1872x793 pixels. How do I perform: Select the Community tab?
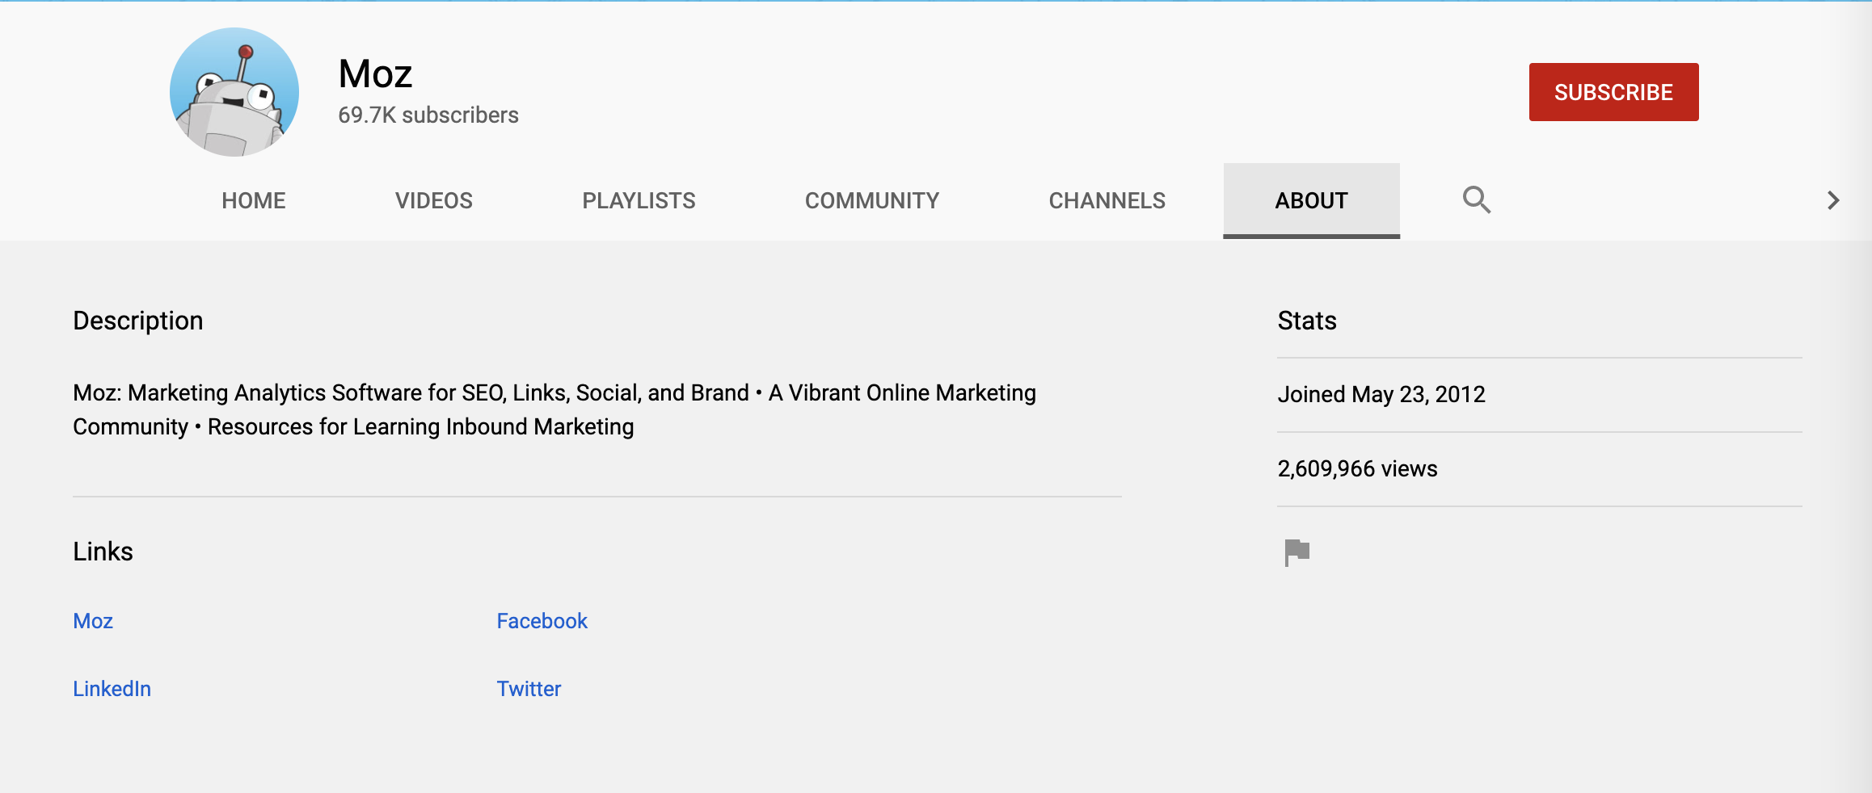(x=872, y=200)
